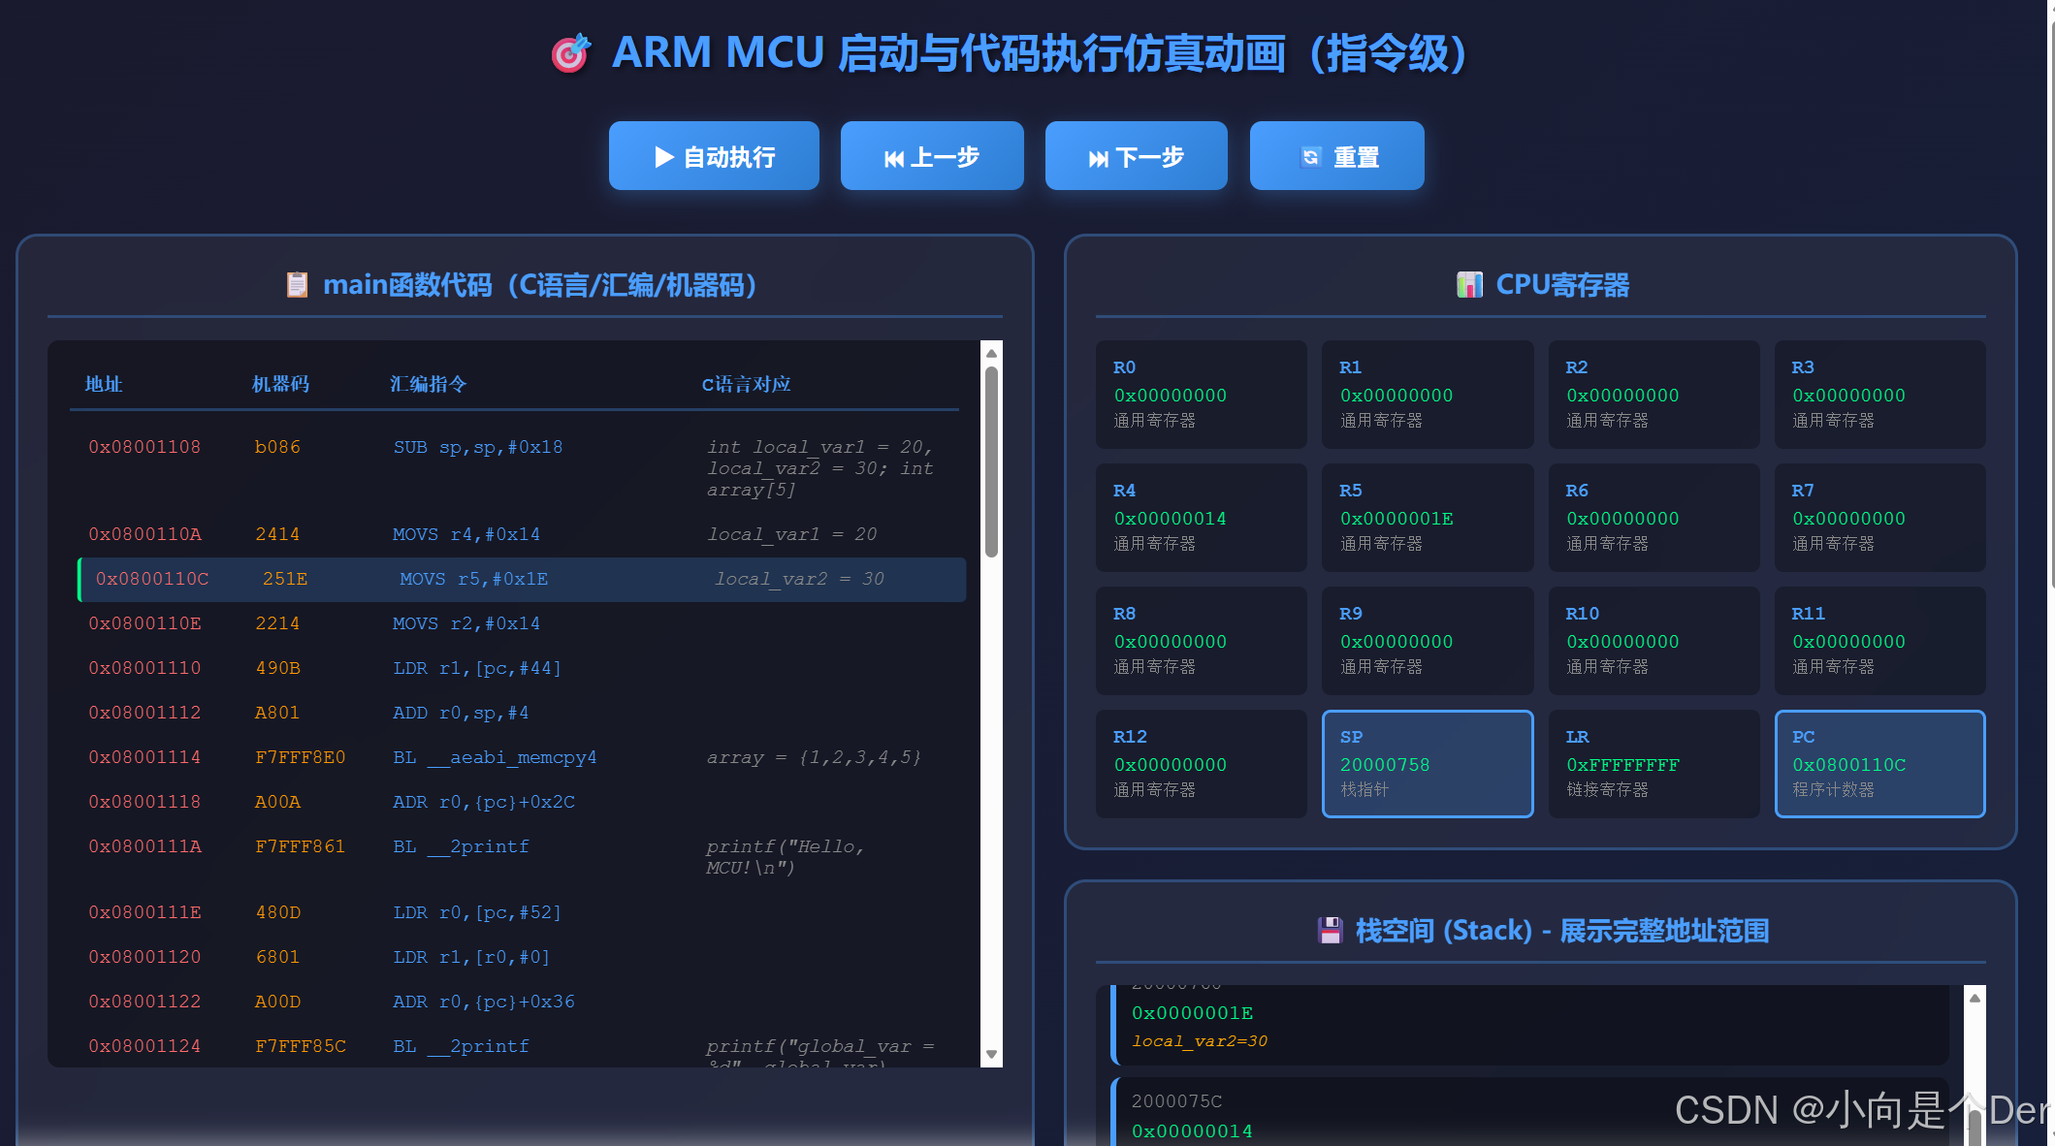Select the R1 register card
2055x1146 pixels.
click(x=1428, y=395)
